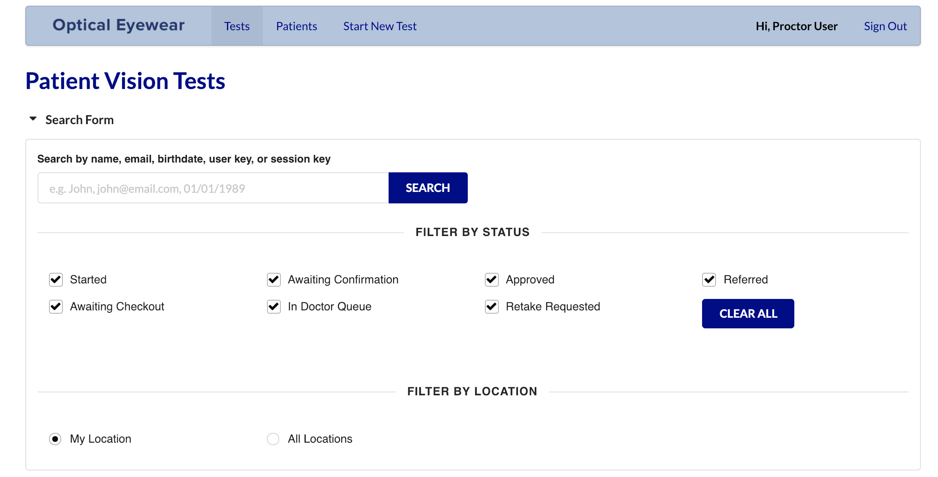This screenshot has height=477, width=938.
Task: Disable the Referred status checkbox
Action: coord(709,280)
